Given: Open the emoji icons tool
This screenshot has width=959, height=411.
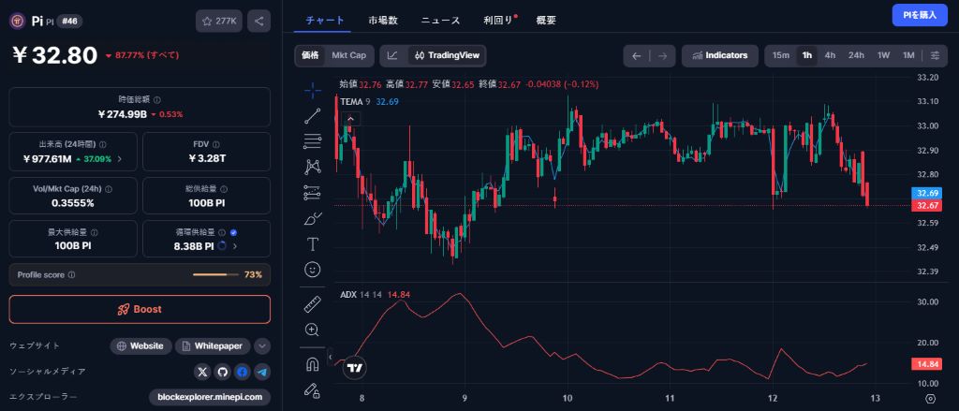Looking at the screenshot, I should (x=313, y=269).
